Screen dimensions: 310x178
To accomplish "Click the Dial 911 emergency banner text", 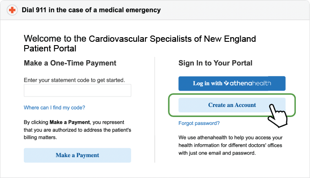I will pos(91,10).
